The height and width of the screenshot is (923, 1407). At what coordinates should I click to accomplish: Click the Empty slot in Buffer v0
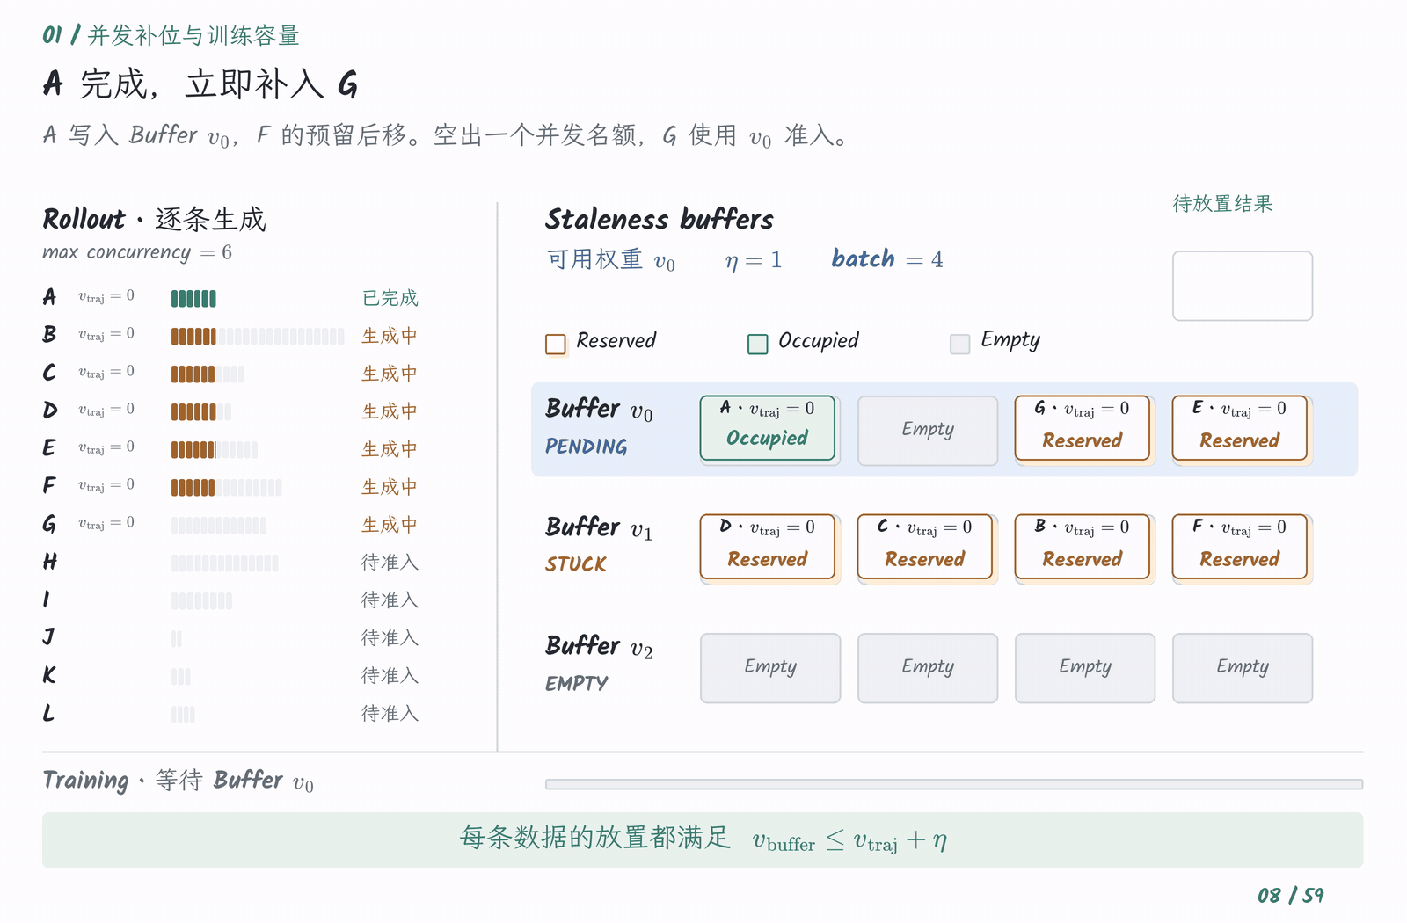pyautogui.click(x=928, y=430)
